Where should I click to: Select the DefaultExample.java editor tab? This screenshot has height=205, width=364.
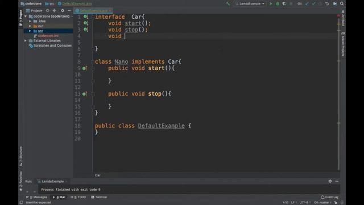pyautogui.click(x=93, y=10)
